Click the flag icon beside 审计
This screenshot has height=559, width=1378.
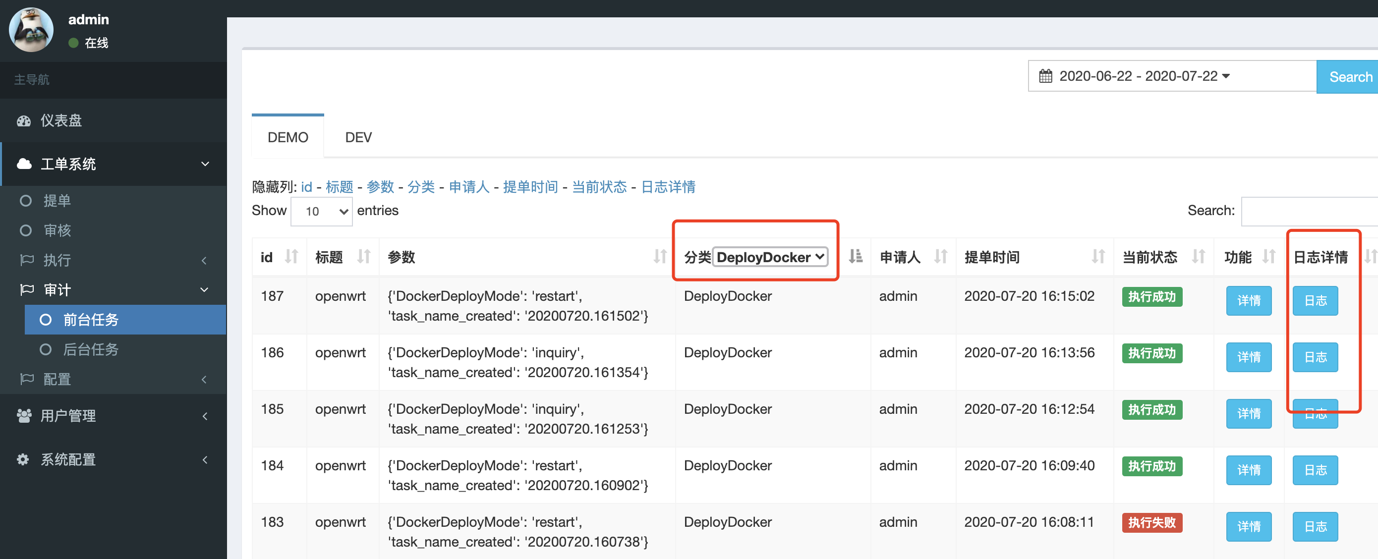pos(27,290)
